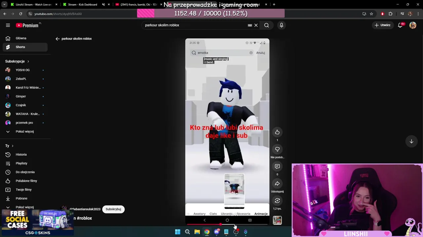Expand Subskrypcje section arrow

click(28, 62)
